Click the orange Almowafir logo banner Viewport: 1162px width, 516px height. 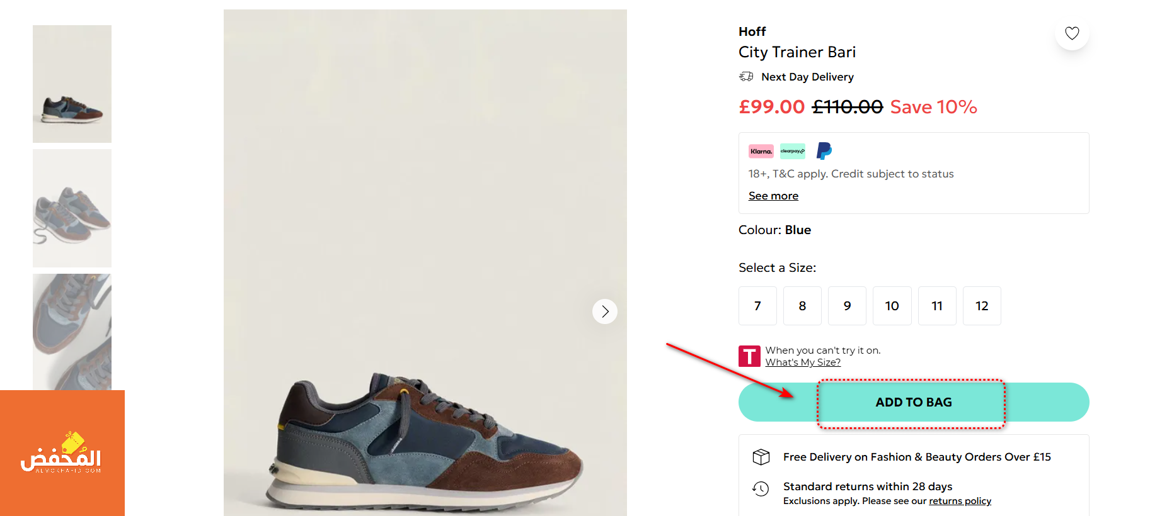[62, 453]
